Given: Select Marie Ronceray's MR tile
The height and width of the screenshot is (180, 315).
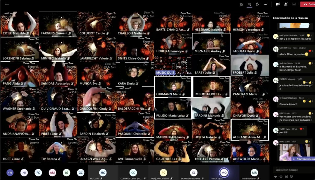Looking at the screenshot, I should [254, 173].
